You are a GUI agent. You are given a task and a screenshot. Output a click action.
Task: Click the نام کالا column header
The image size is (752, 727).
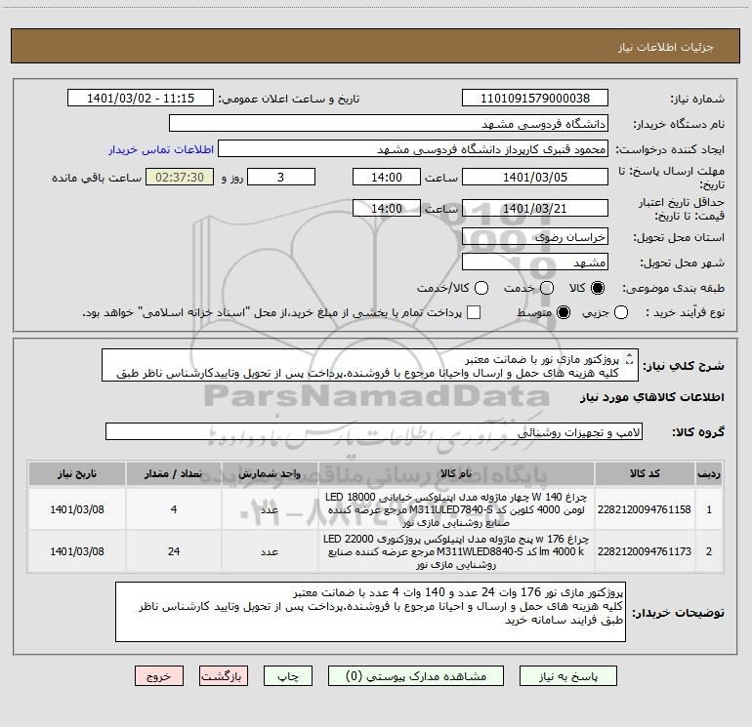(x=456, y=474)
